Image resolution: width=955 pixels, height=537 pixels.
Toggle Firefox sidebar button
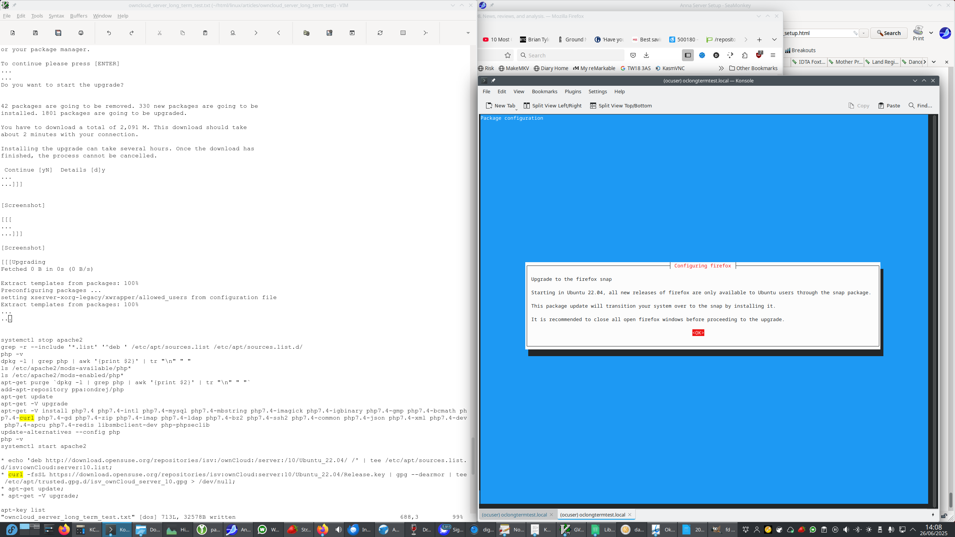coord(688,55)
